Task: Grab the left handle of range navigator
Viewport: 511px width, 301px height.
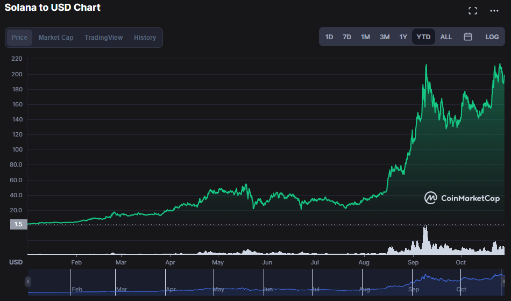Action: tap(28, 282)
